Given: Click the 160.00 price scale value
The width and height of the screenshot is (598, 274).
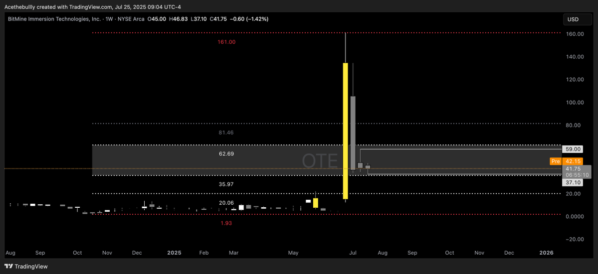Looking at the screenshot, I should [575, 34].
